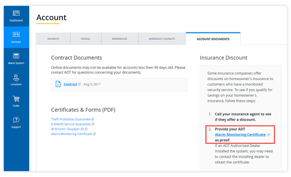Click new-window icon after W-9 Form
The height and width of the screenshot is (177, 291).
coord(86,129)
